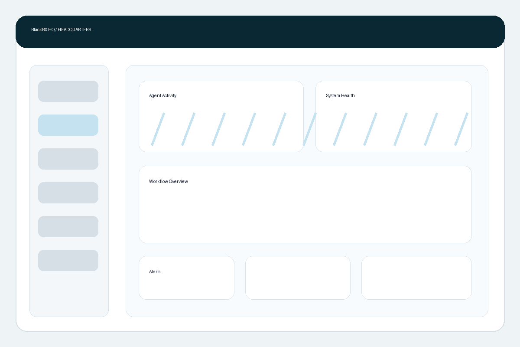Click the BlackBX HQ / HEADQUARTERS header title
Image resolution: width=520 pixels, height=347 pixels.
61,29
